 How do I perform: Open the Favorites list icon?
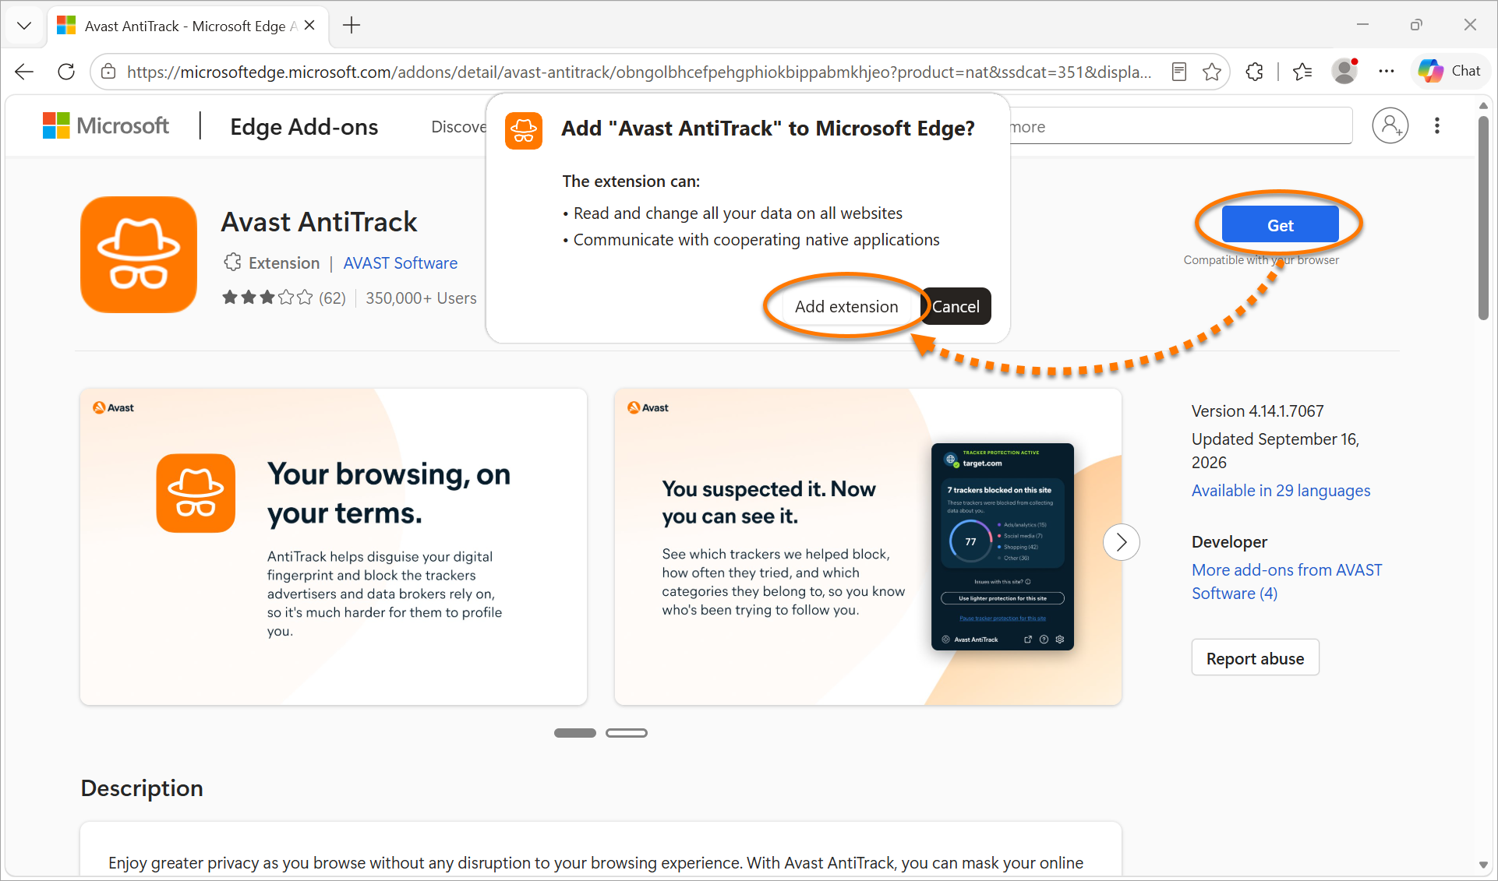(1302, 72)
